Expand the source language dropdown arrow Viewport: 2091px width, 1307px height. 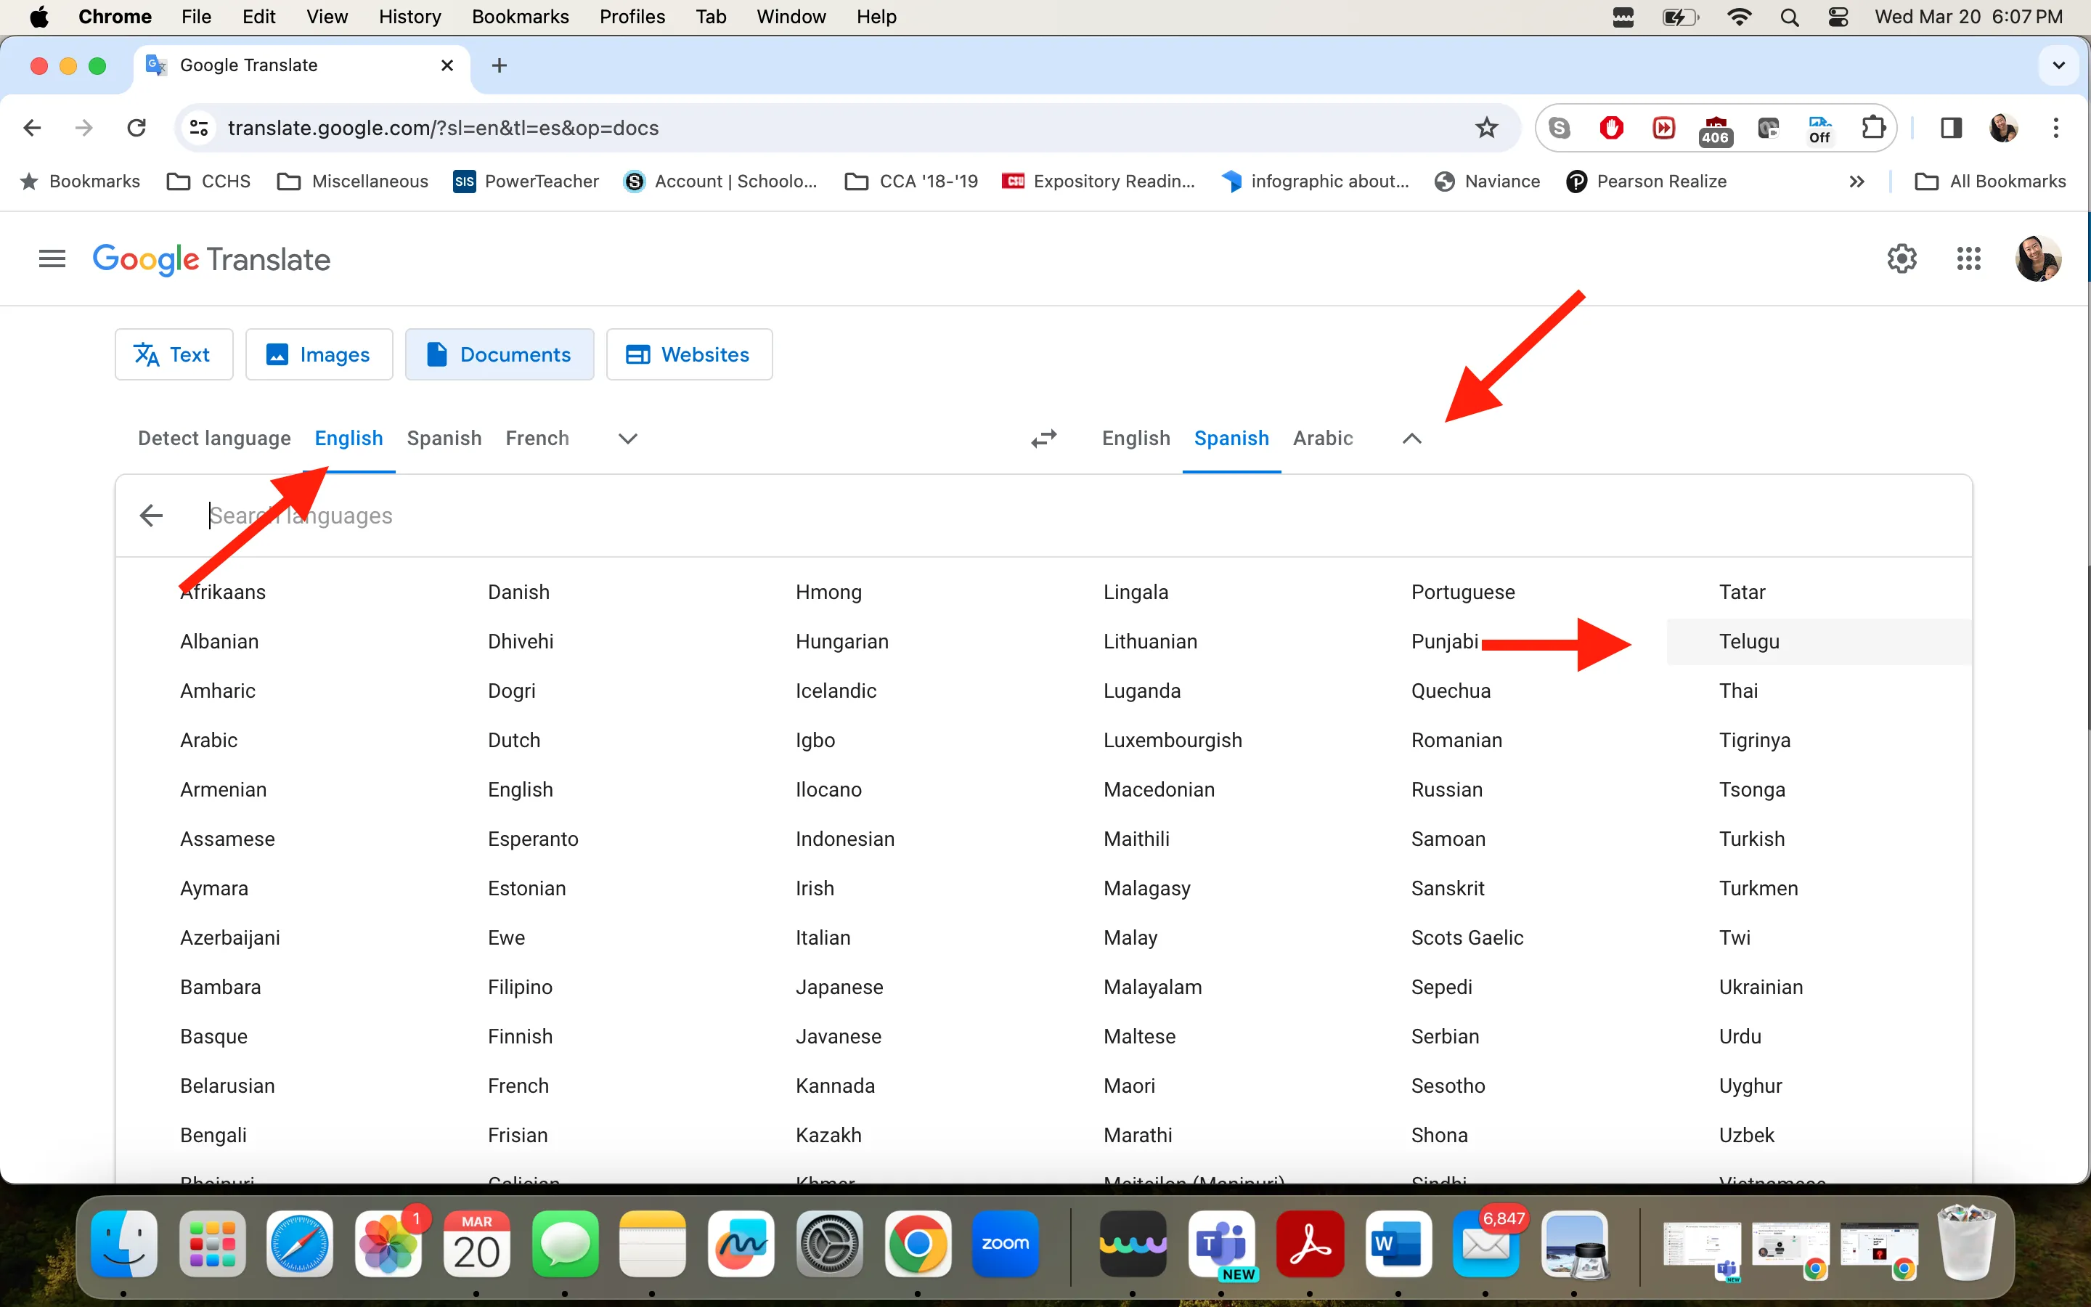[628, 438]
